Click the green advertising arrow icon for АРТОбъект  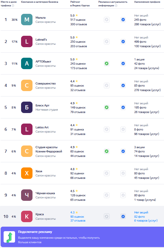click(x=107, y=64)
